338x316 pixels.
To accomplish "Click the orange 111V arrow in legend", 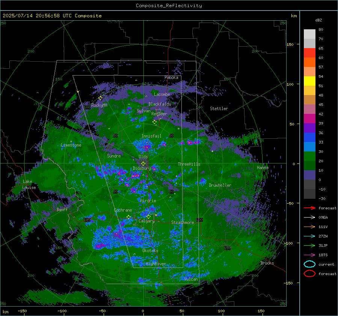I will click(x=309, y=227).
